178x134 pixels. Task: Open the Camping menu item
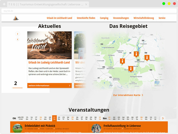pos(104,18)
